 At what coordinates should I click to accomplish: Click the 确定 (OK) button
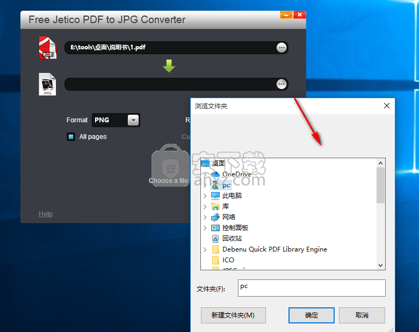[312, 315]
